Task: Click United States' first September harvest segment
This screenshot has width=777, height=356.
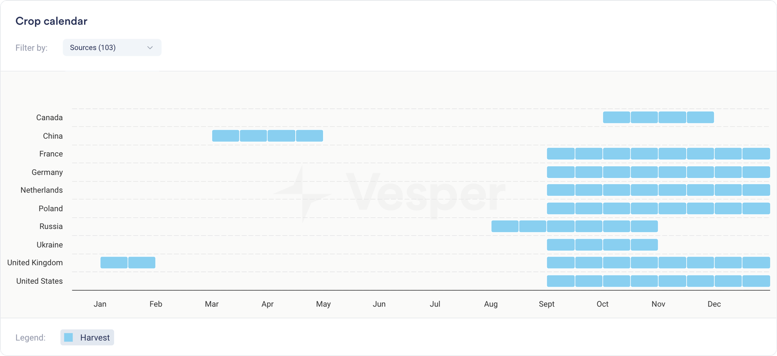Action: 560,281
